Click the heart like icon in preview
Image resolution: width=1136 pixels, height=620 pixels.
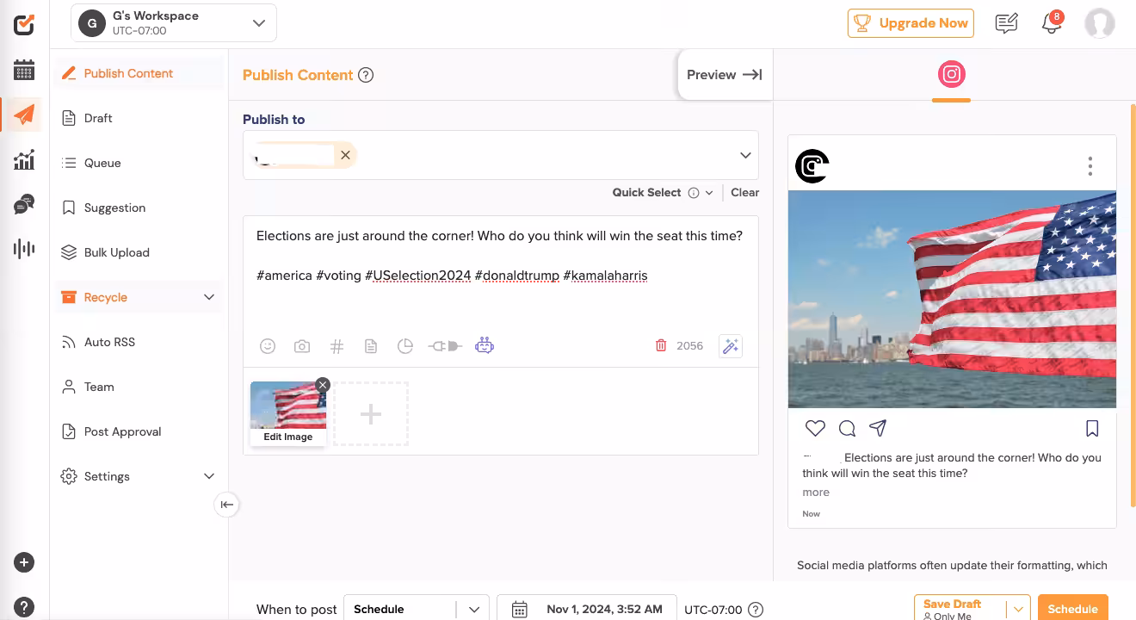point(815,428)
